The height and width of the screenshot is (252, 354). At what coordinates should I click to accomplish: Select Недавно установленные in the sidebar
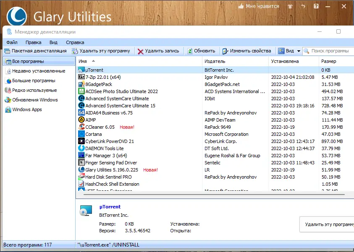pyautogui.click(x=38, y=71)
